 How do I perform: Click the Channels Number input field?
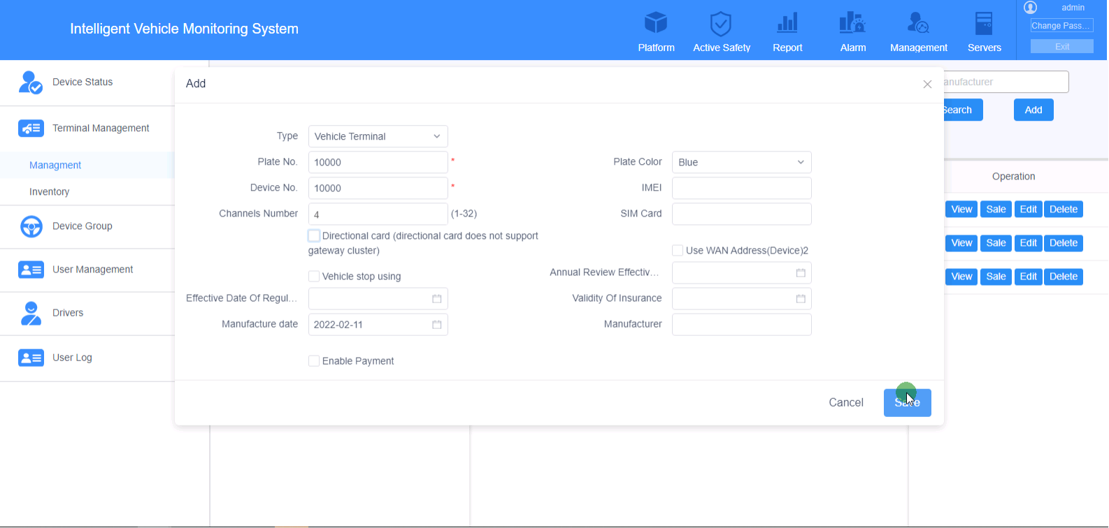tap(378, 214)
